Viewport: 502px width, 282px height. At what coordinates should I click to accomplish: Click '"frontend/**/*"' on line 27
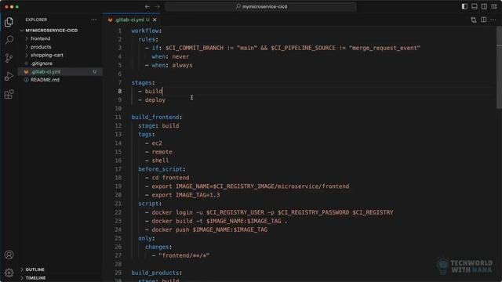click(x=184, y=255)
